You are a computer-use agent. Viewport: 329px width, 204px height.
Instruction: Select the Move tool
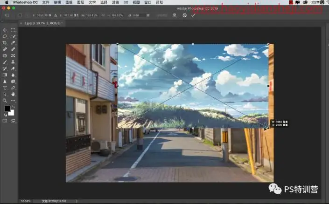click(x=5, y=30)
